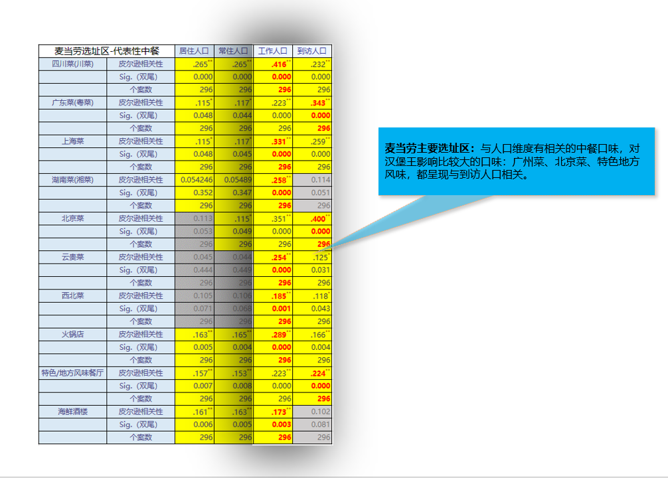Select the red .343 correlation cell
The image size is (668, 478).
coord(312,103)
